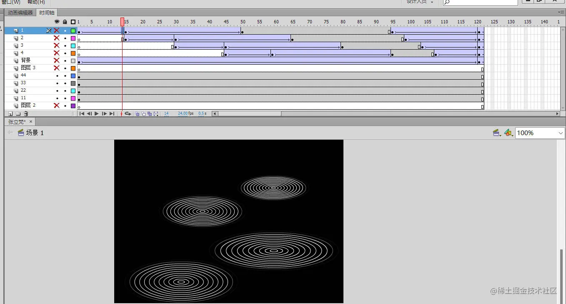The height and width of the screenshot is (304, 566).
Task: Open the timeline panel options menu
Action: pos(561,13)
